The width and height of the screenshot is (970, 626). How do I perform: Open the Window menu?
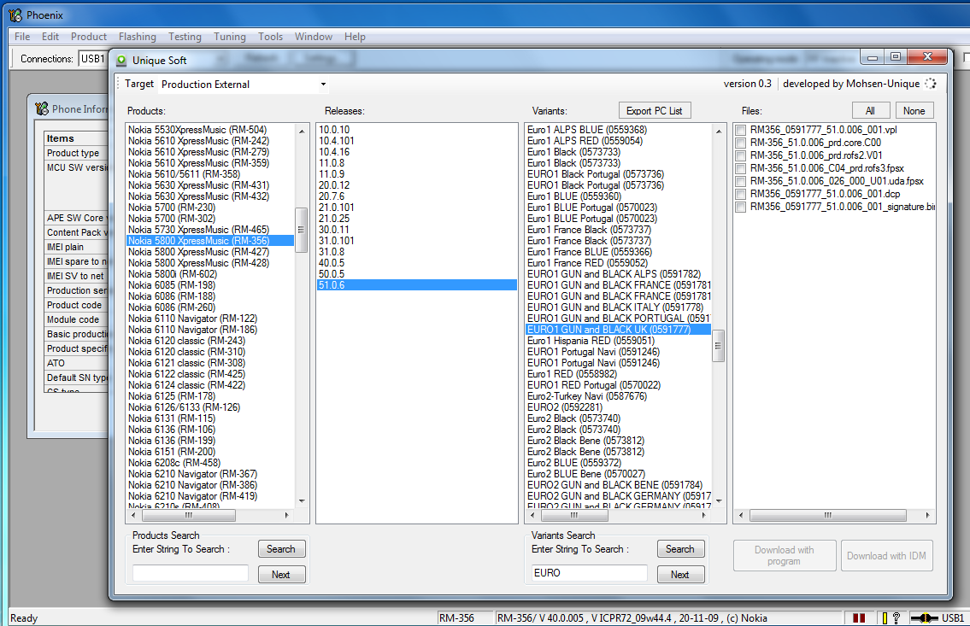click(314, 37)
